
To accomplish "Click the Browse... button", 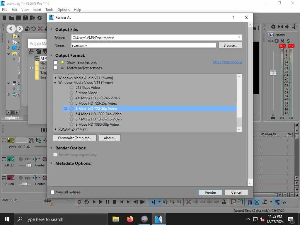I will point(230,45).
